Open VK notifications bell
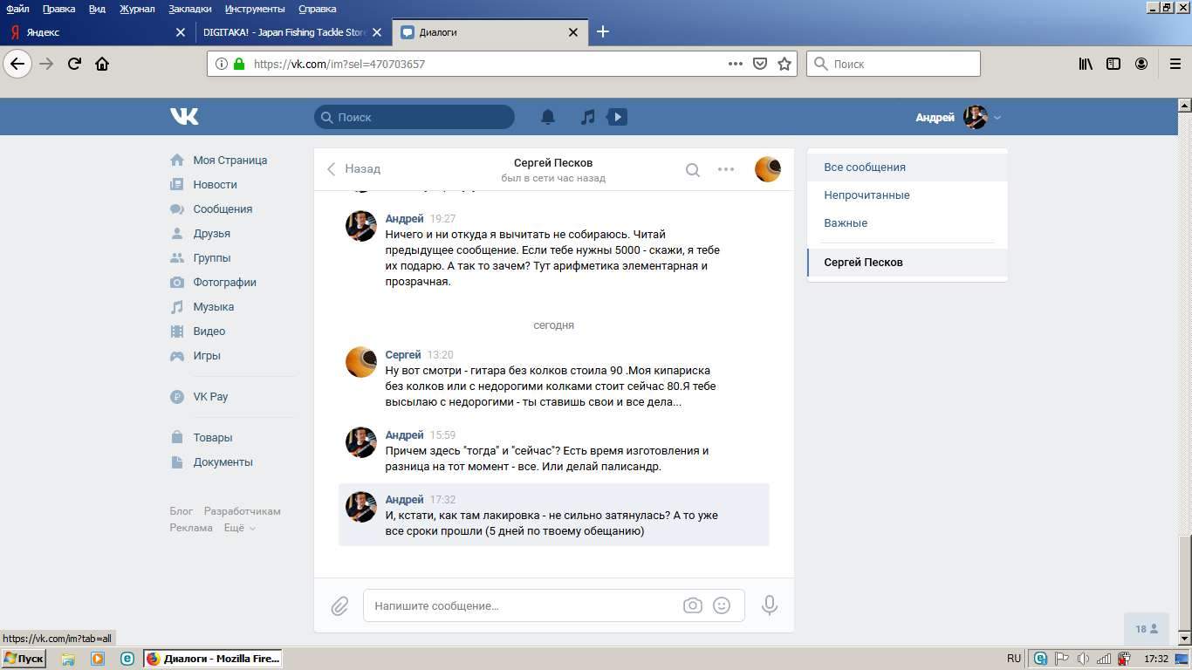The height and width of the screenshot is (670, 1192). 548,117
